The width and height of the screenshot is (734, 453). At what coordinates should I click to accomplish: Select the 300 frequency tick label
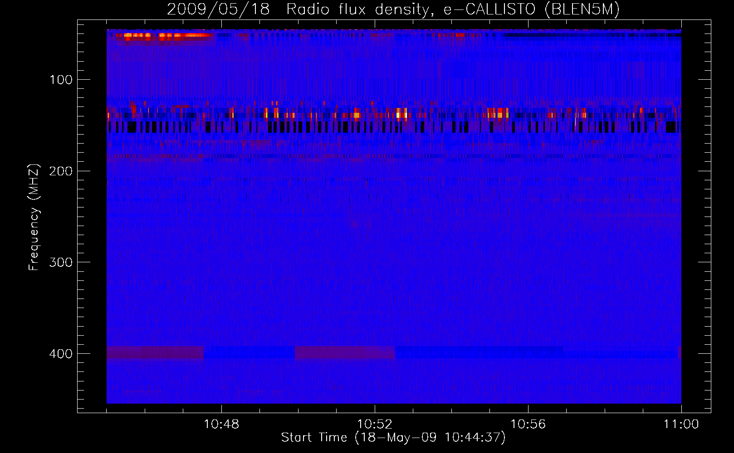click(61, 263)
